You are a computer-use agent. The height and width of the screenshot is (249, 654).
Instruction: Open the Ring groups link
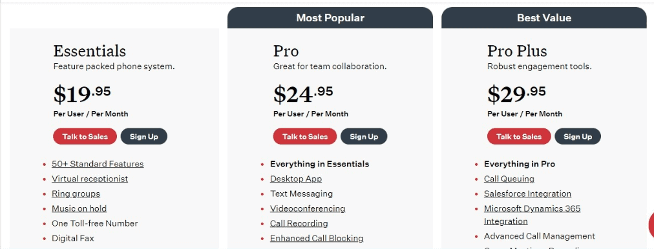pos(76,194)
